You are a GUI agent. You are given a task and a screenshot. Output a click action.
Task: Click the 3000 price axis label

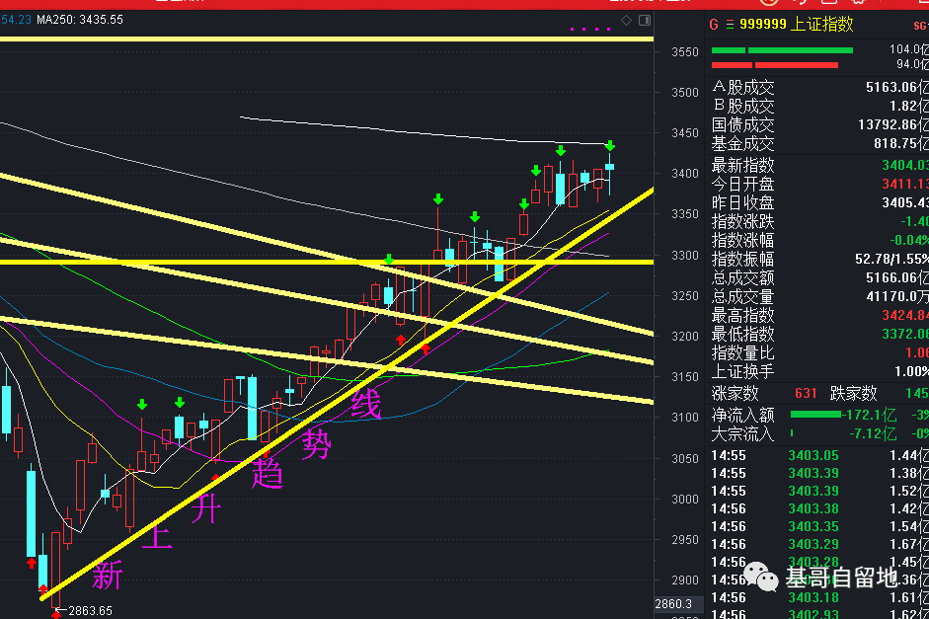pyautogui.click(x=685, y=500)
